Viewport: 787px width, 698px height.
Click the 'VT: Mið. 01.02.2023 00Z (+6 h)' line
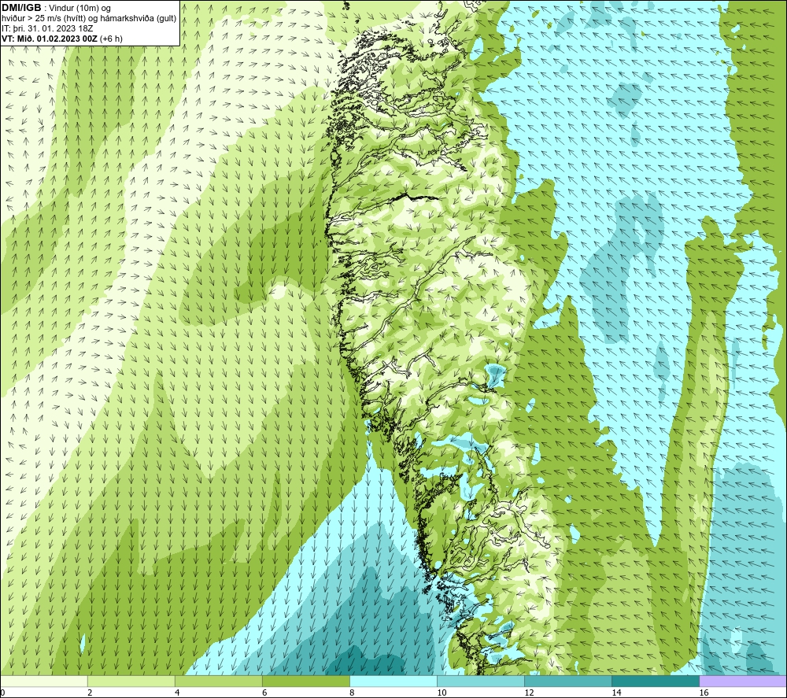pos(61,39)
